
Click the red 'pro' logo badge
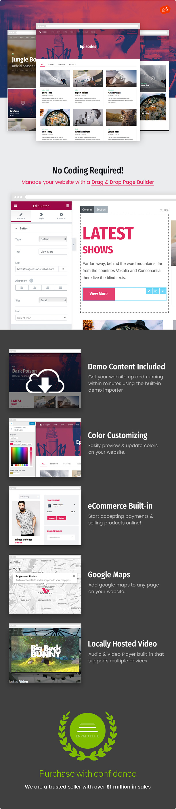(x=165, y=10)
